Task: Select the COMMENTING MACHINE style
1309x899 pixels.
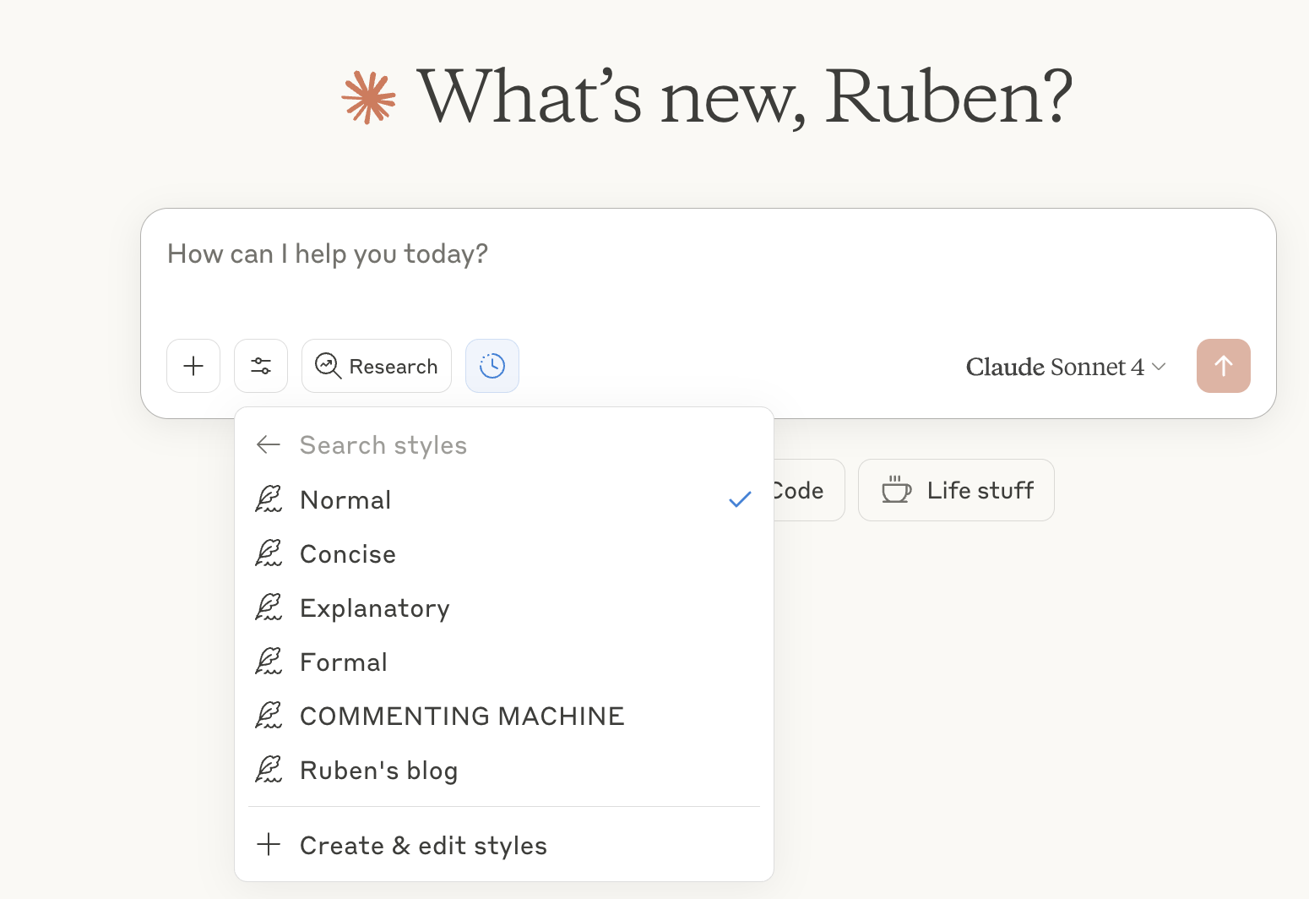Action: point(504,716)
